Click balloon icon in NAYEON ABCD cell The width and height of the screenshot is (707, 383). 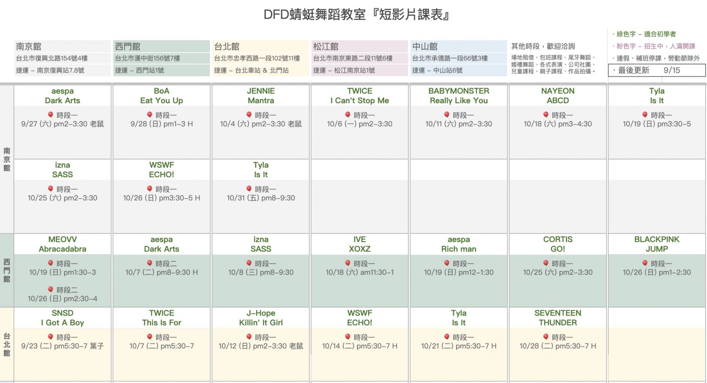pos(546,115)
